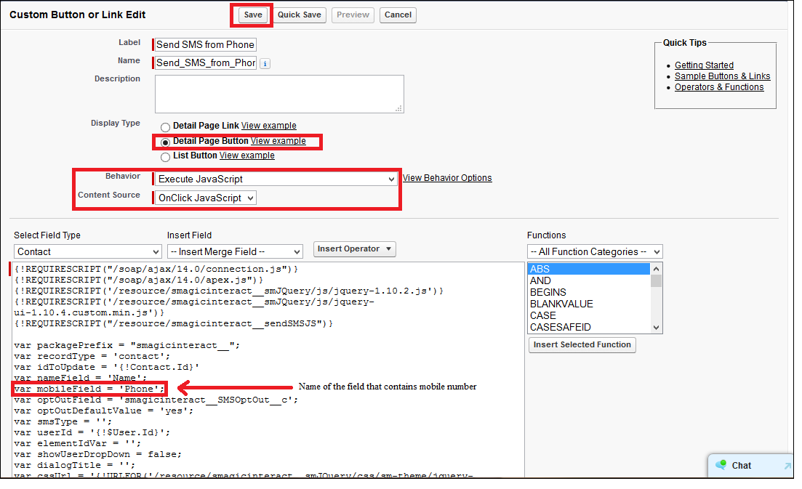Click the Chat pop-out arrow icon

(x=787, y=466)
